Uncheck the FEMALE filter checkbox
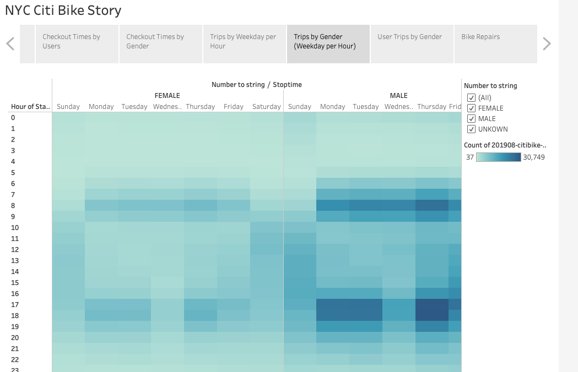Screen dimensions: 578x372 click(x=471, y=108)
